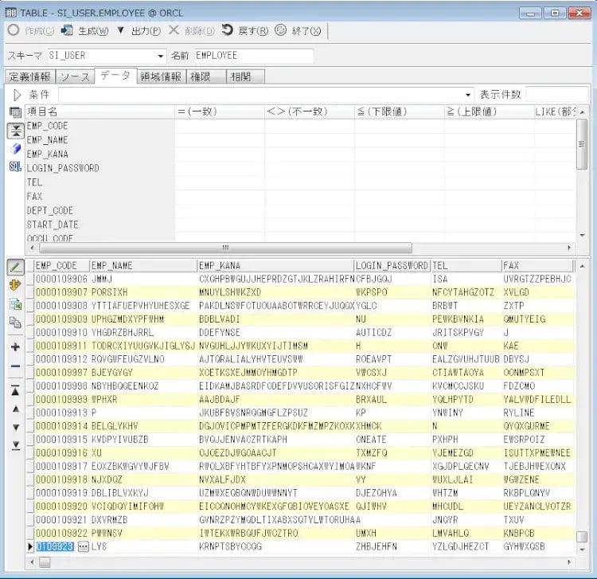
Task: Run query with the 条件 play triangle
Action: coord(17,95)
